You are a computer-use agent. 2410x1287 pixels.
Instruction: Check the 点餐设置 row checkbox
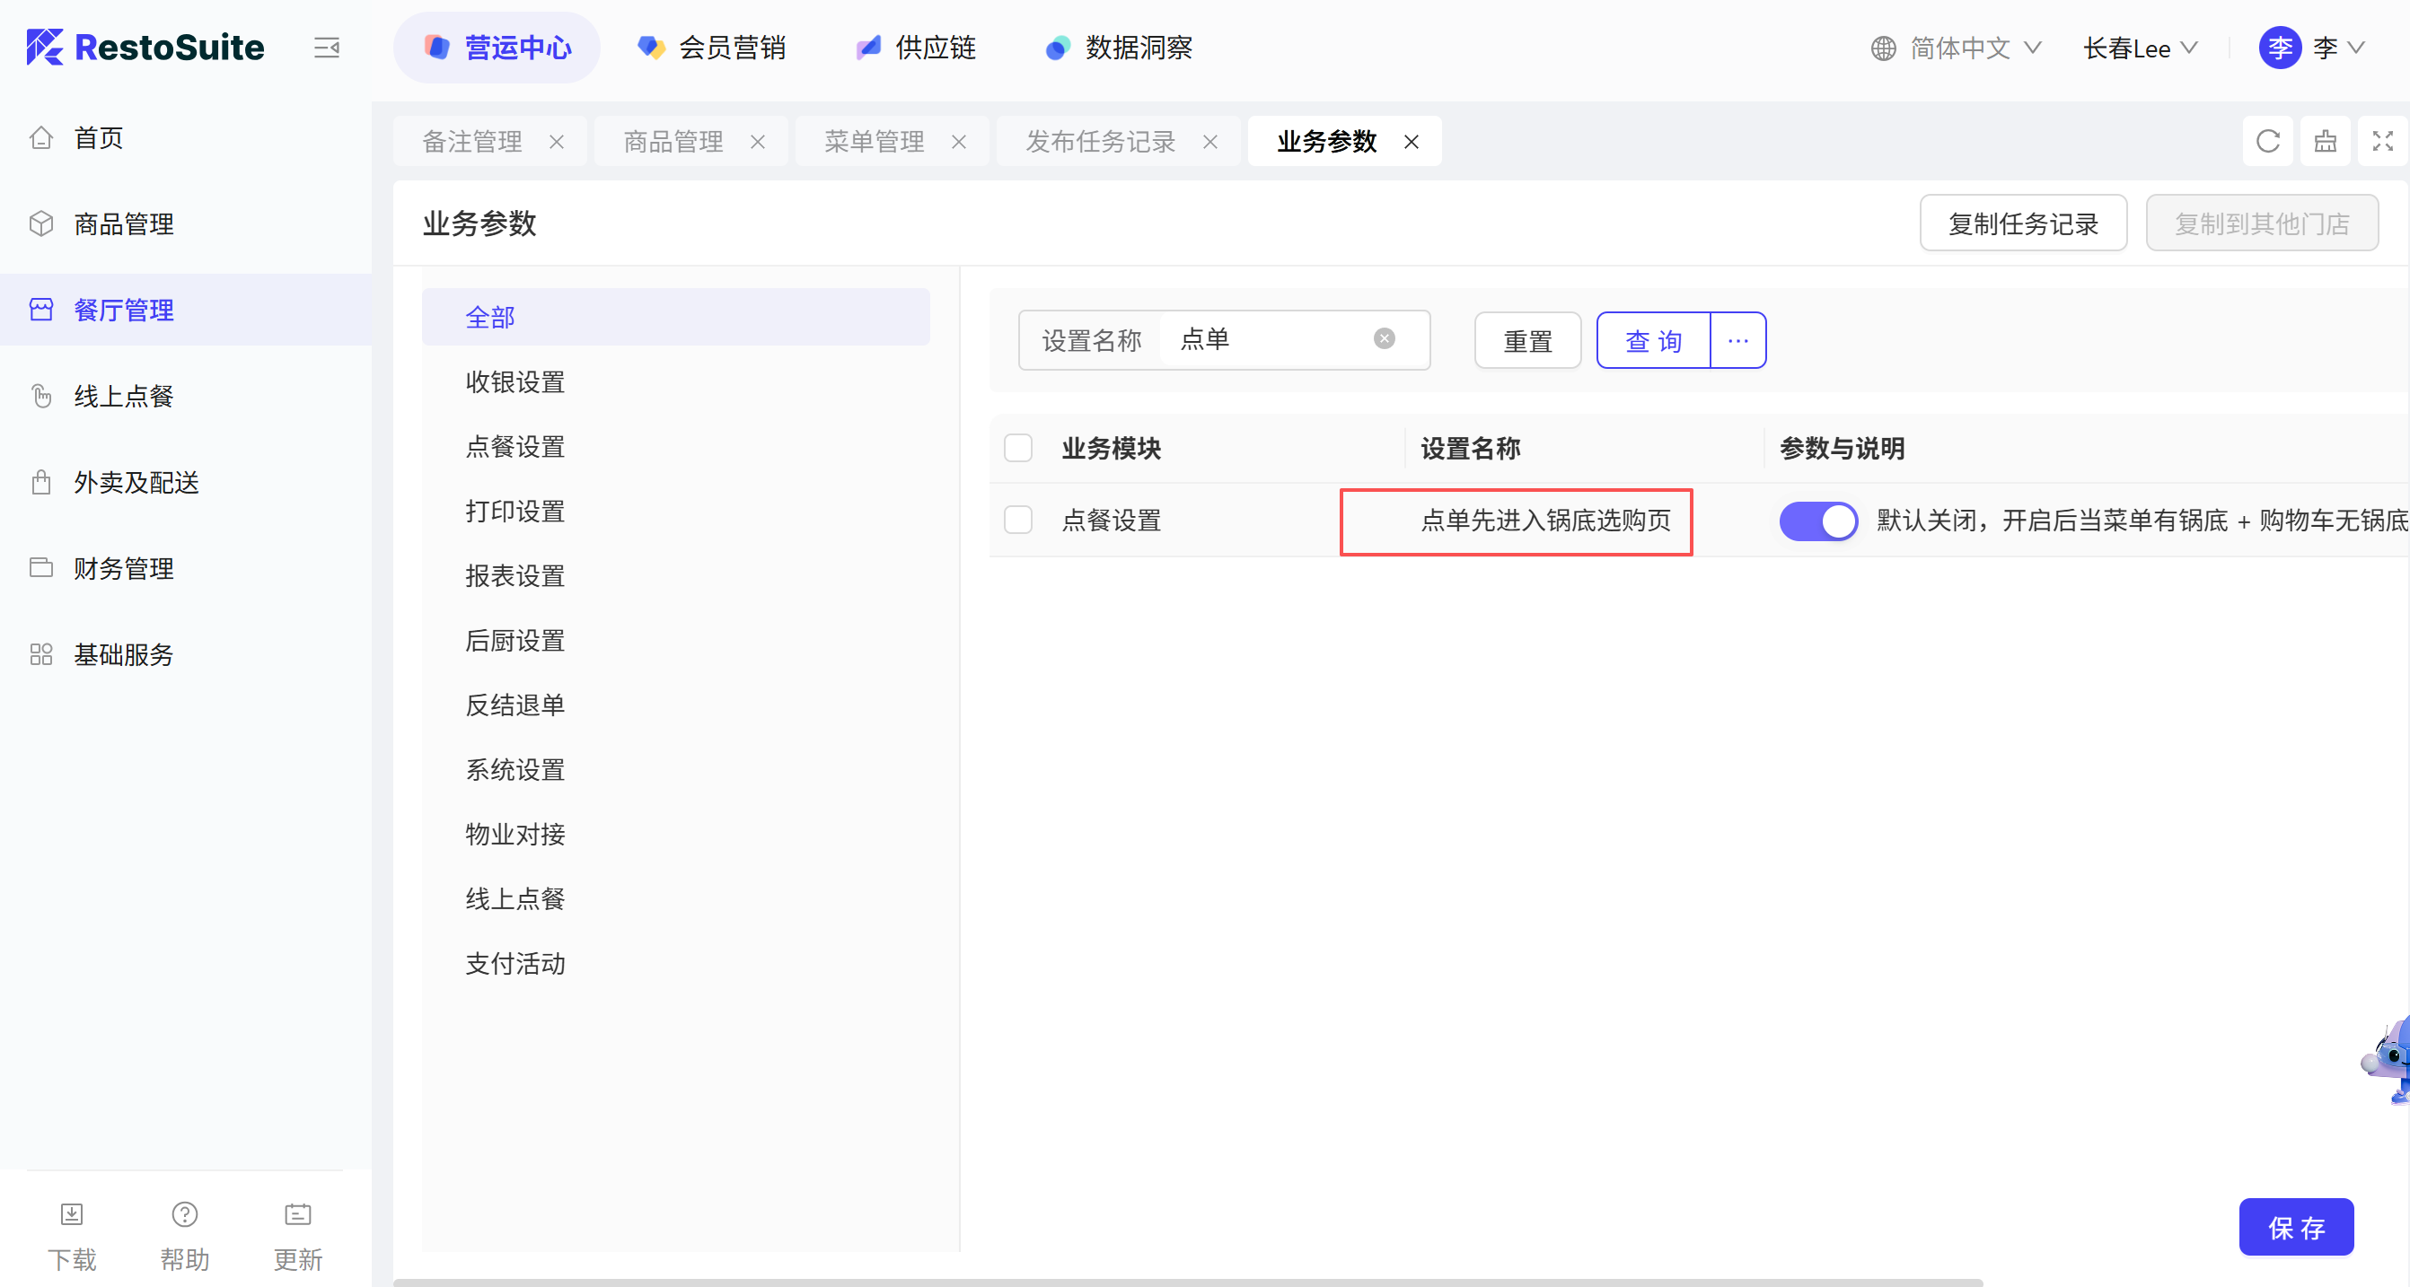[x=1018, y=520]
